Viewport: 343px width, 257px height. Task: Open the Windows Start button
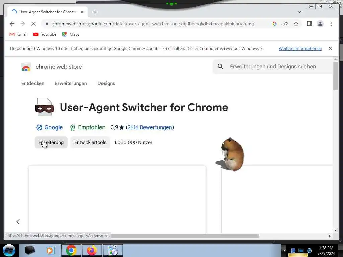pos(9,250)
